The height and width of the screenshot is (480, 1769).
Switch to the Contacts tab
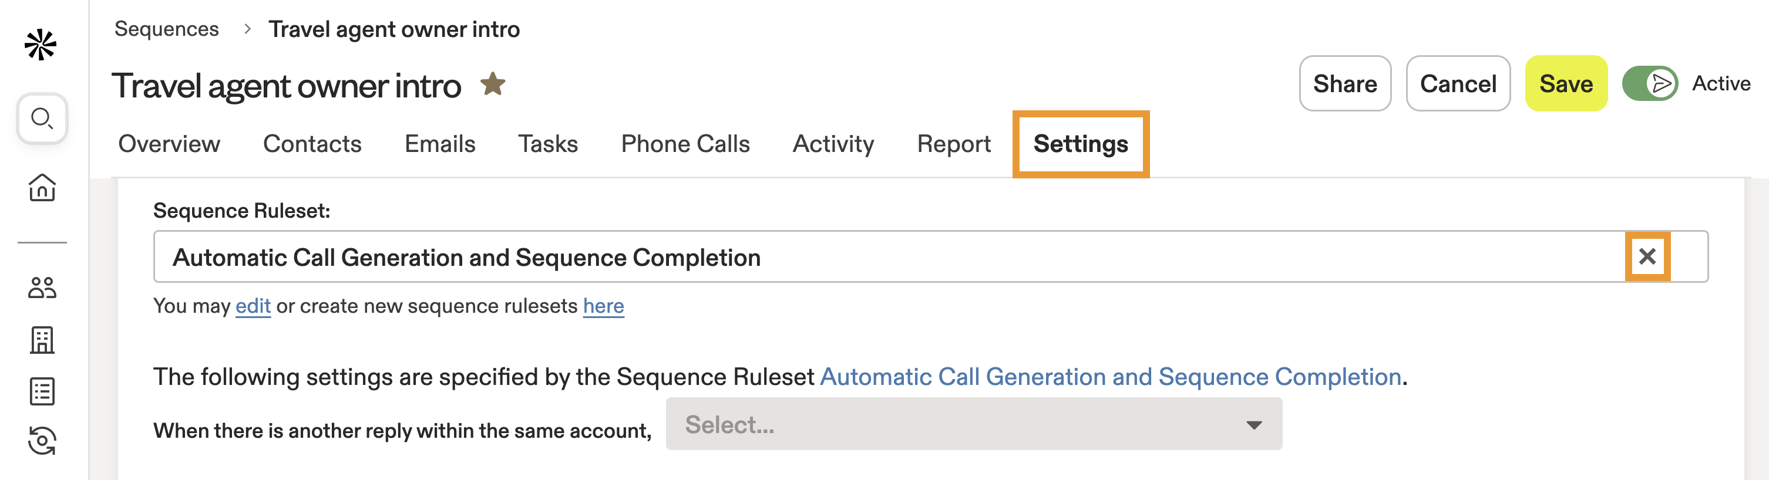[x=312, y=144]
